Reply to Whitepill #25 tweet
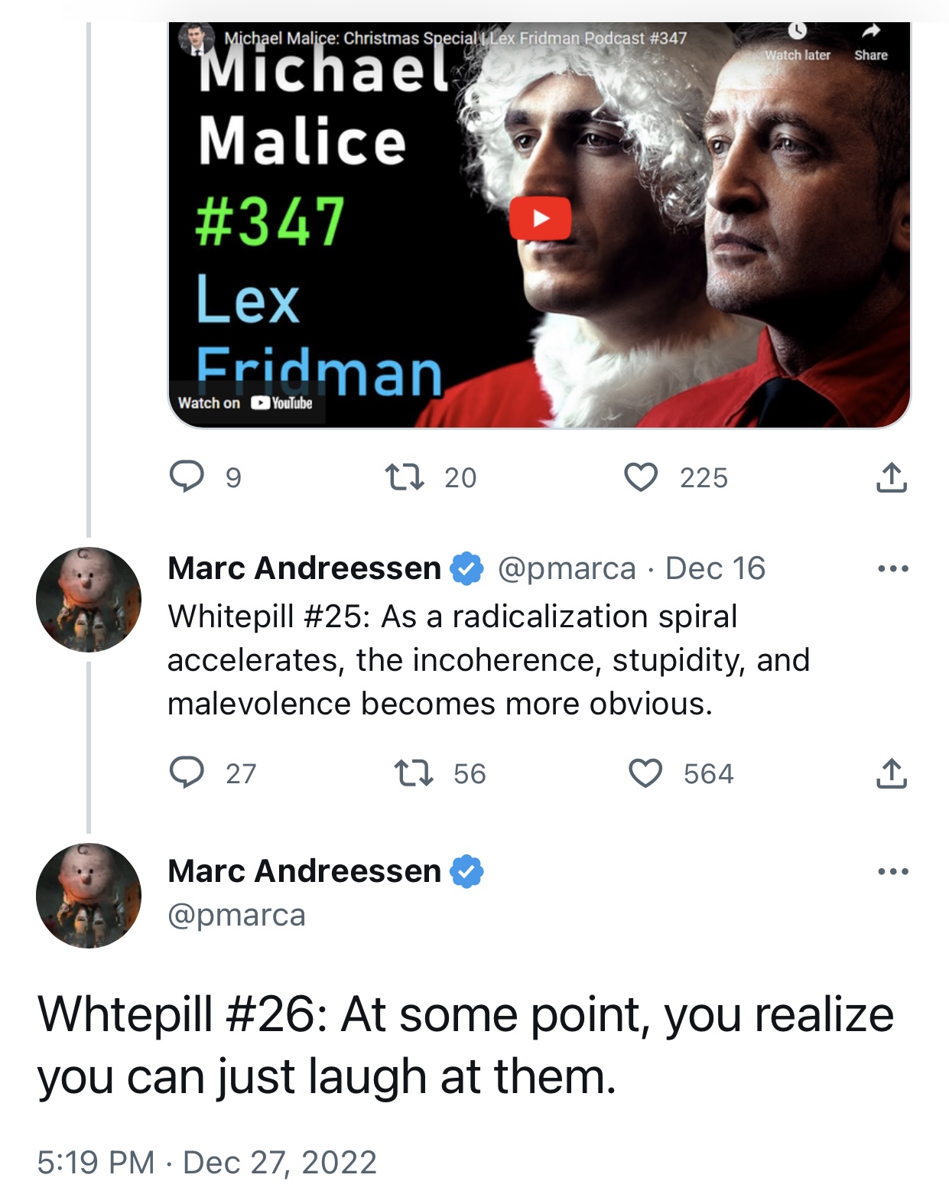949x1204 pixels. click(x=187, y=773)
